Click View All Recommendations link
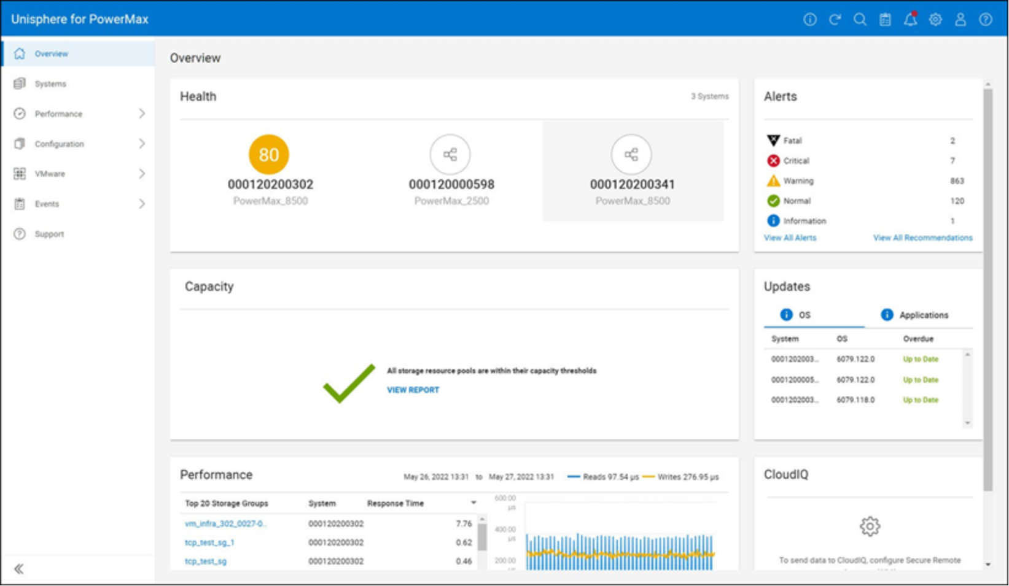The width and height of the screenshot is (1009, 586). pyautogui.click(x=922, y=237)
